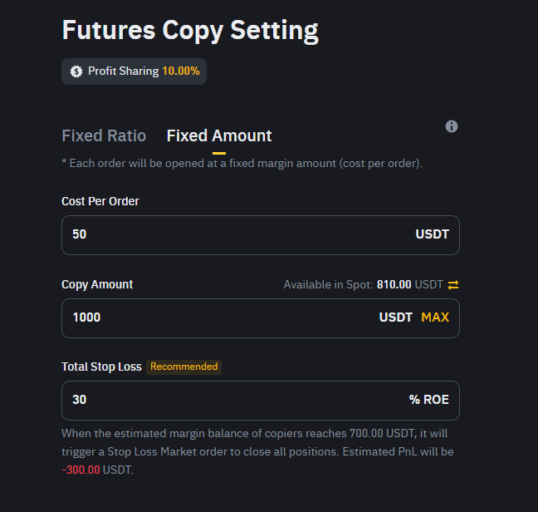The image size is (538, 512).
Task: Switch to the Fixed Ratio tab
Action: click(104, 135)
